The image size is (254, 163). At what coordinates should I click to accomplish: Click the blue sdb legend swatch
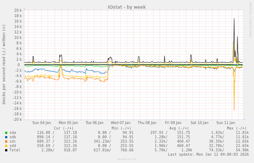point(6,137)
